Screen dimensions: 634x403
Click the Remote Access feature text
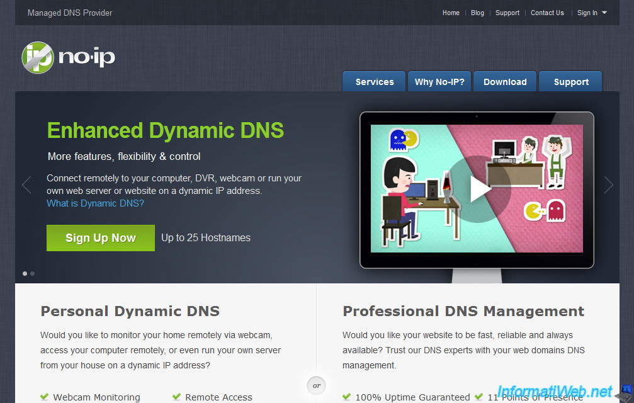(218, 397)
